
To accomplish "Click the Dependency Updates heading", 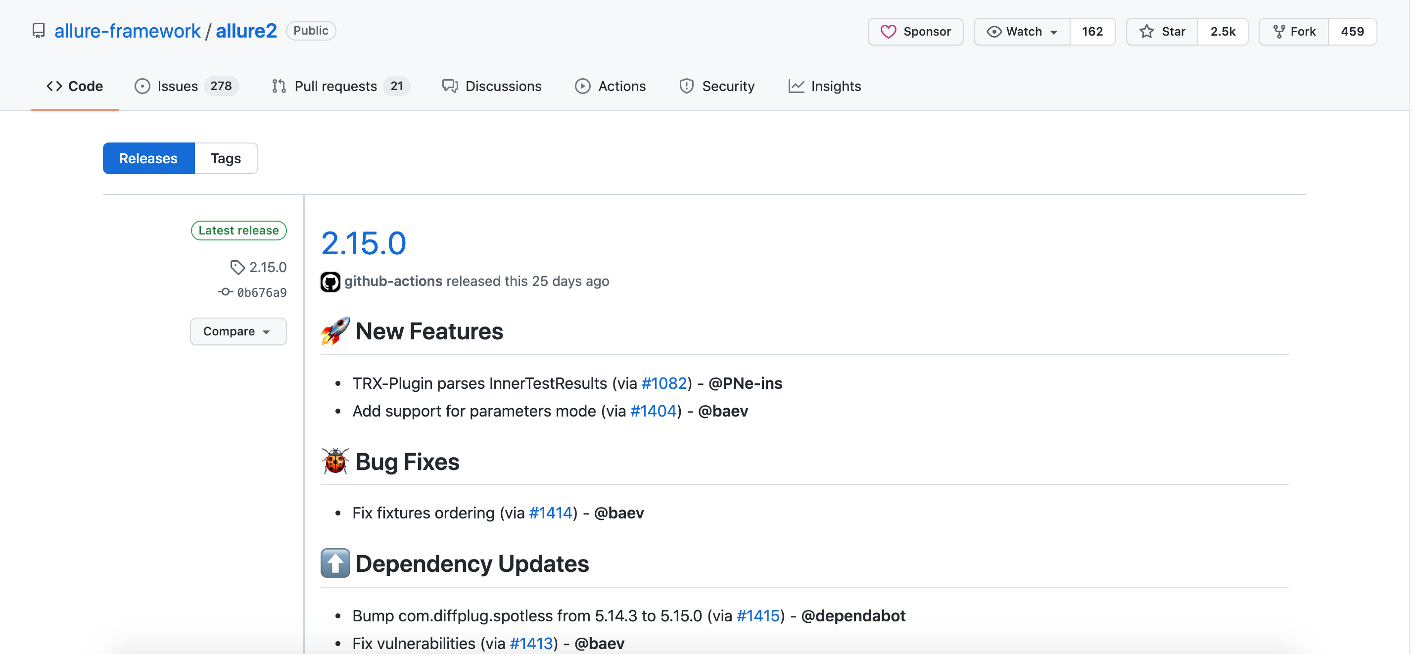I will click(x=472, y=563).
